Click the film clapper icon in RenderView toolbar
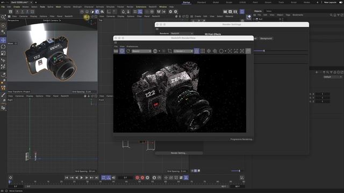 116,51
